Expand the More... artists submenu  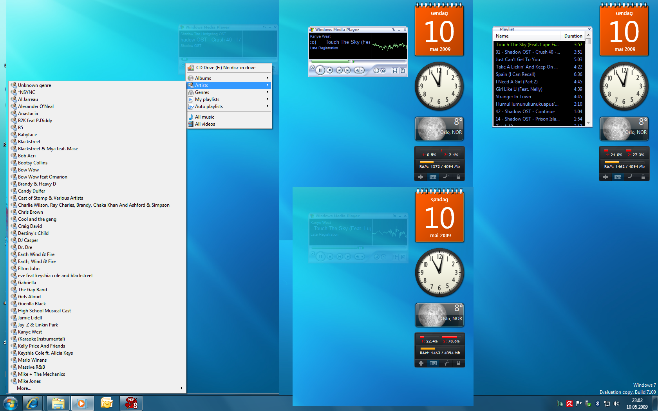point(97,388)
